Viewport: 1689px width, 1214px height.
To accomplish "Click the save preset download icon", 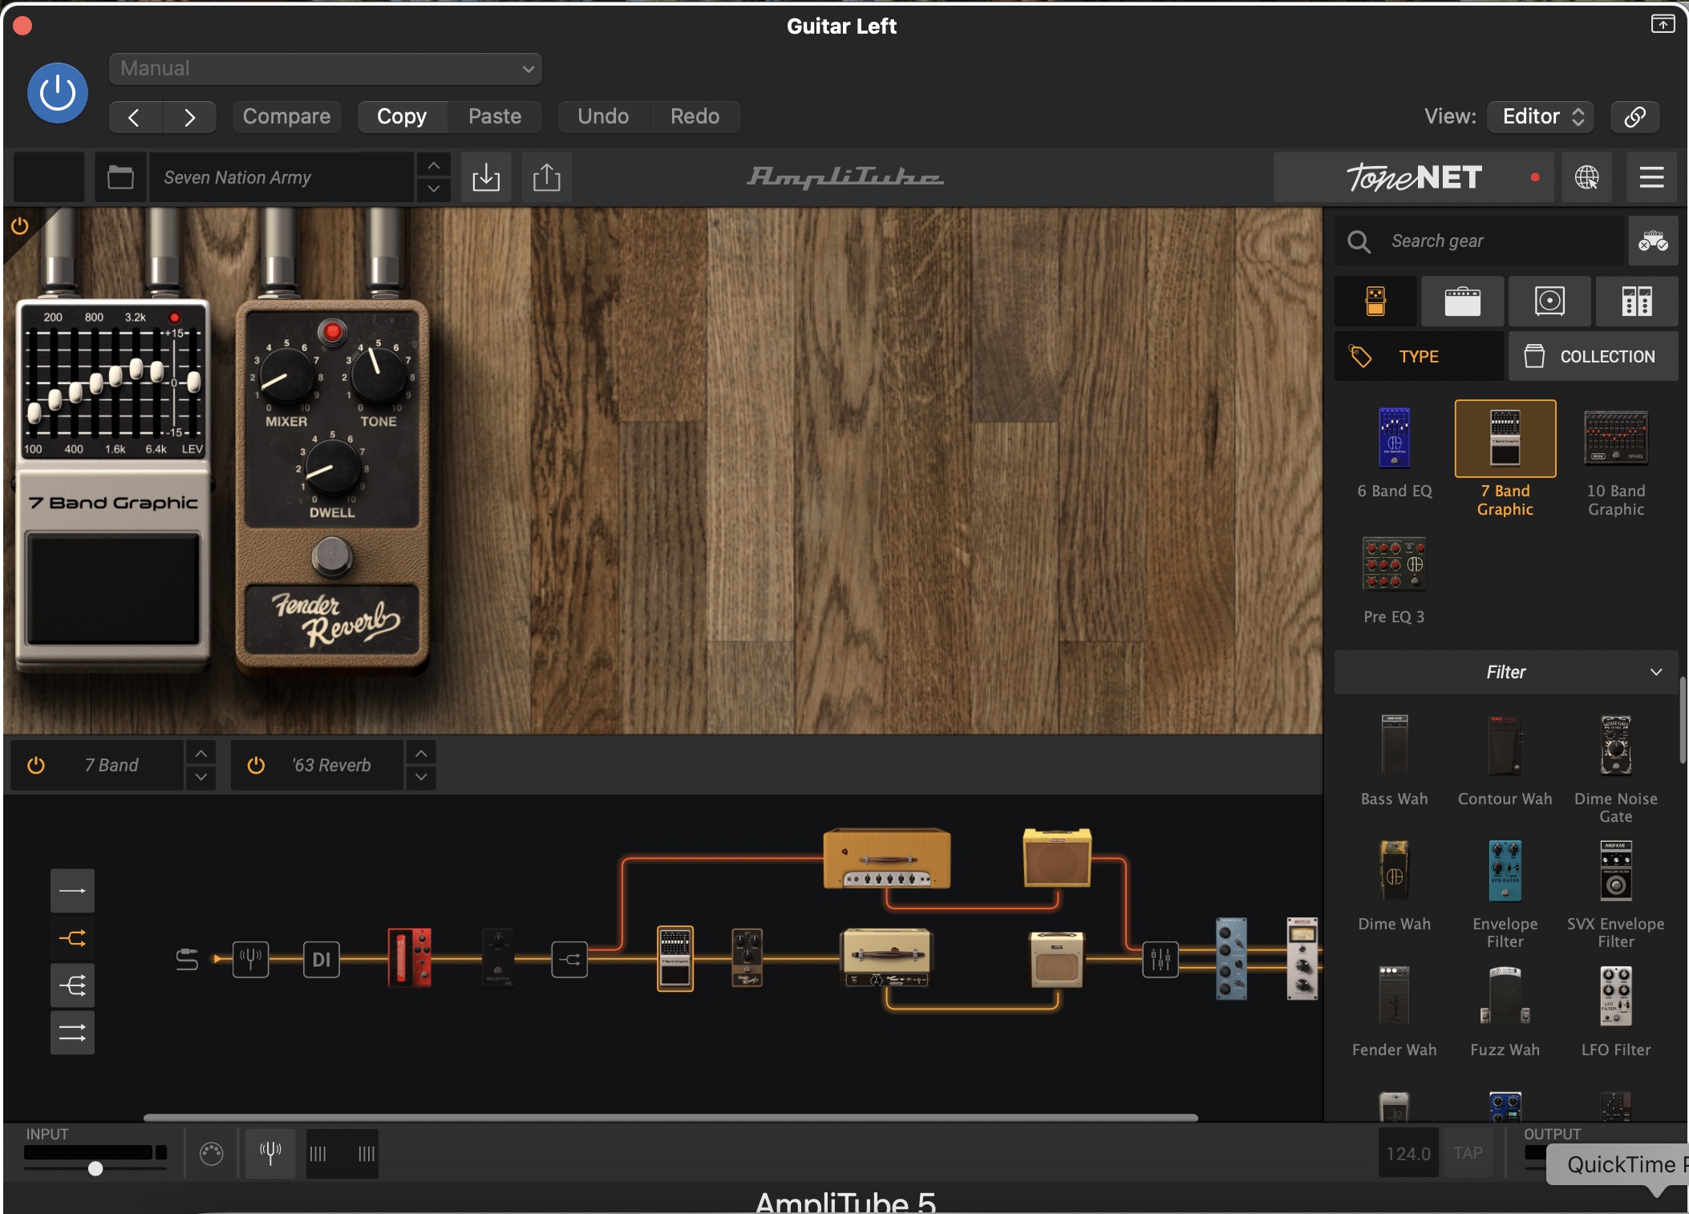I will [x=486, y=177].
